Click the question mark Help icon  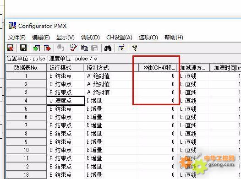(x=135, y=48)
